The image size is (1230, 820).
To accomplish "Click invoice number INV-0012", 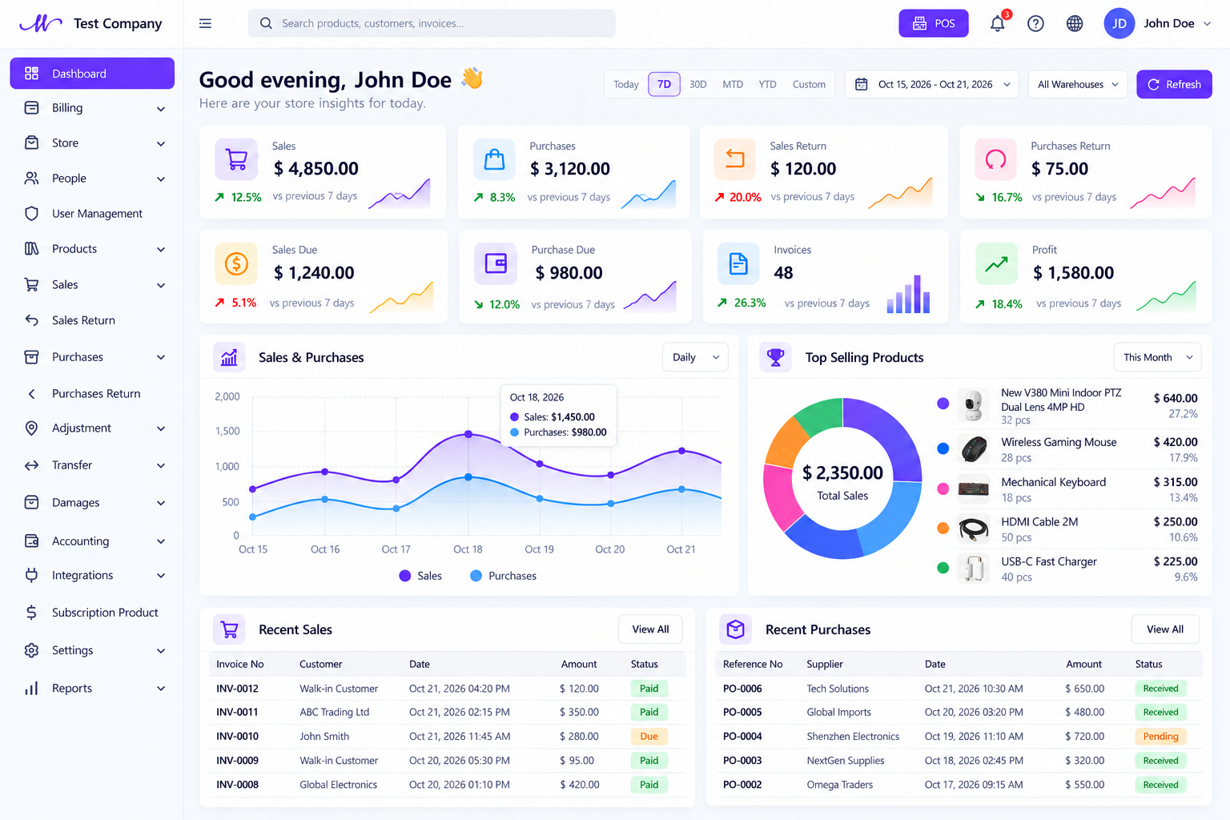I will pyautogui.click(x=237, y=689).
